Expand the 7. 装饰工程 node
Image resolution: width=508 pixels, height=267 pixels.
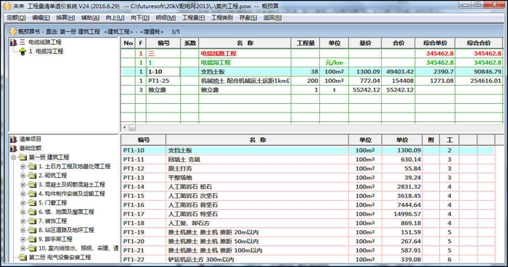tap(22, 221)
